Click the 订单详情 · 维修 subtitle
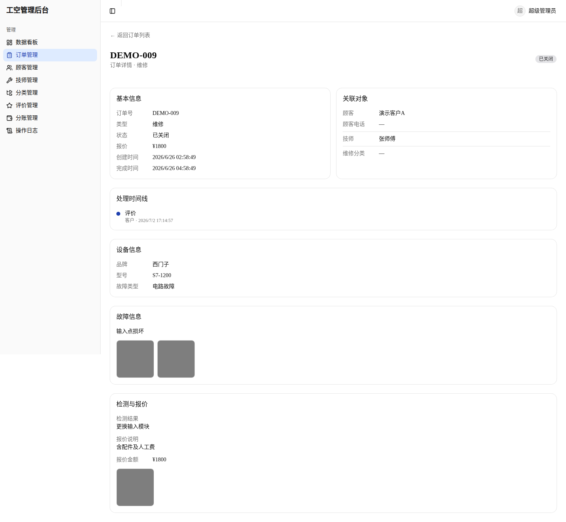The height and width of the screenshot is (522, 566). pos(129,65)
